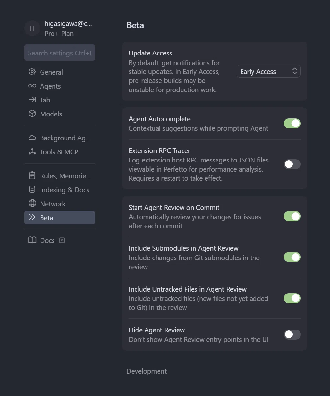Screen dimensions: 330x396
Task: Click the General gear icon
Action: (32, 72)
